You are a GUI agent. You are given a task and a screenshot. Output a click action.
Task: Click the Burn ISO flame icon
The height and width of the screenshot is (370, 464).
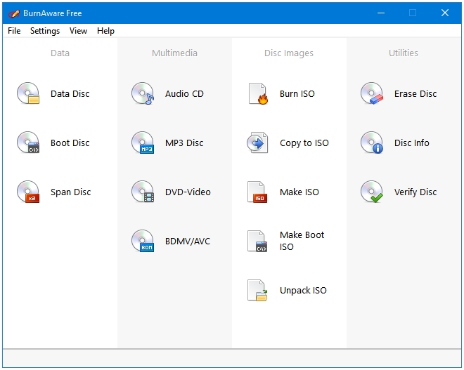click(x=258, y=93)
